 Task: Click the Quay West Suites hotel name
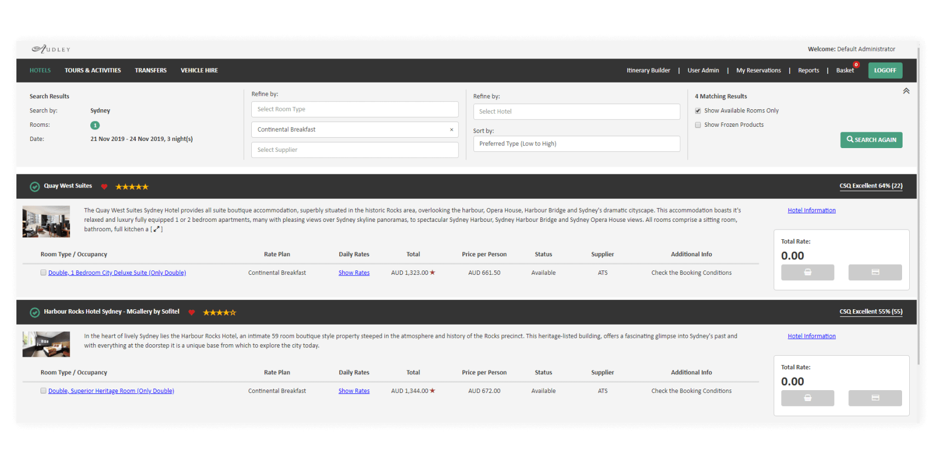pyautogui.click(x=68, y=186)
